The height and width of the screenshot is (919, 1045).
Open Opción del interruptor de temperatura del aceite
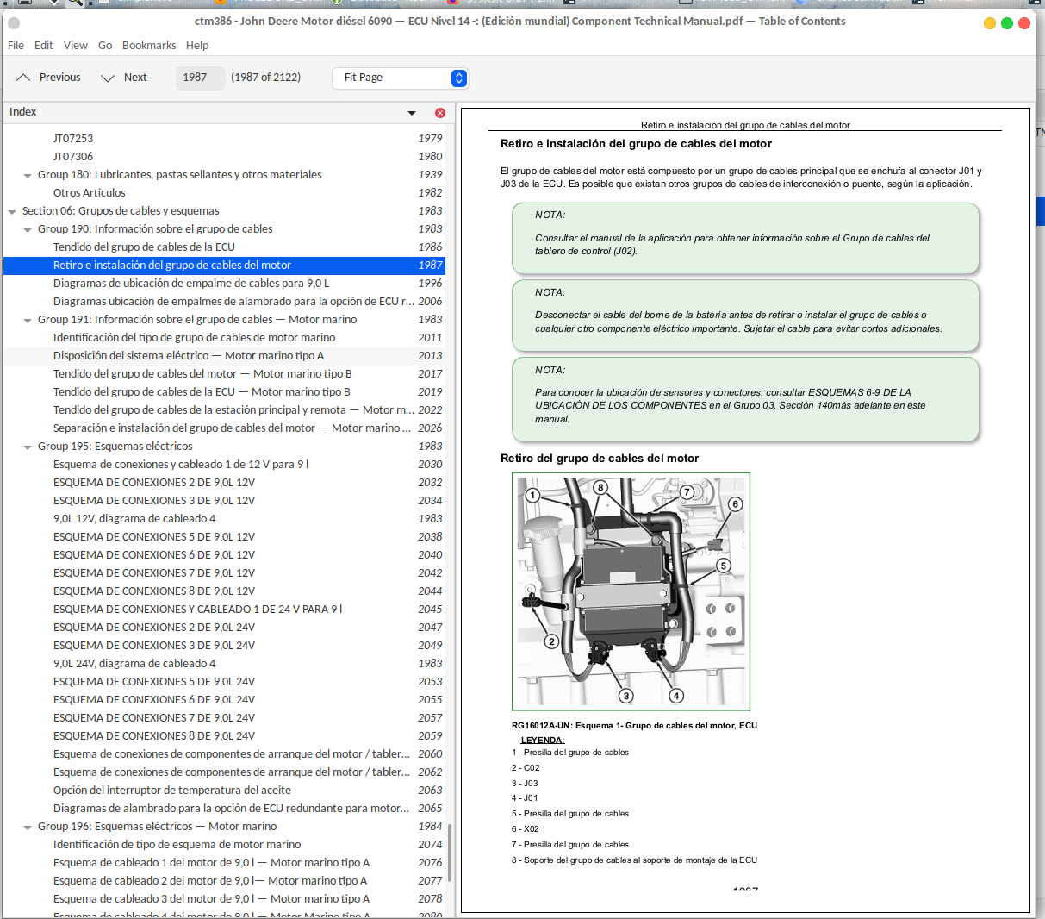point(172,791)
